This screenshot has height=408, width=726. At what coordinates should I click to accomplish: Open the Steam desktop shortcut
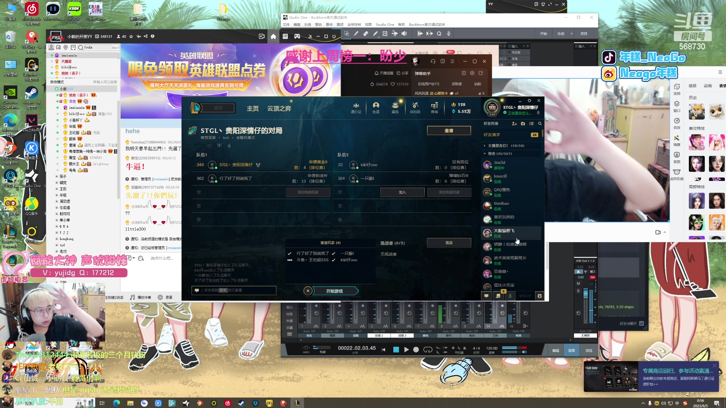[31, 97]
